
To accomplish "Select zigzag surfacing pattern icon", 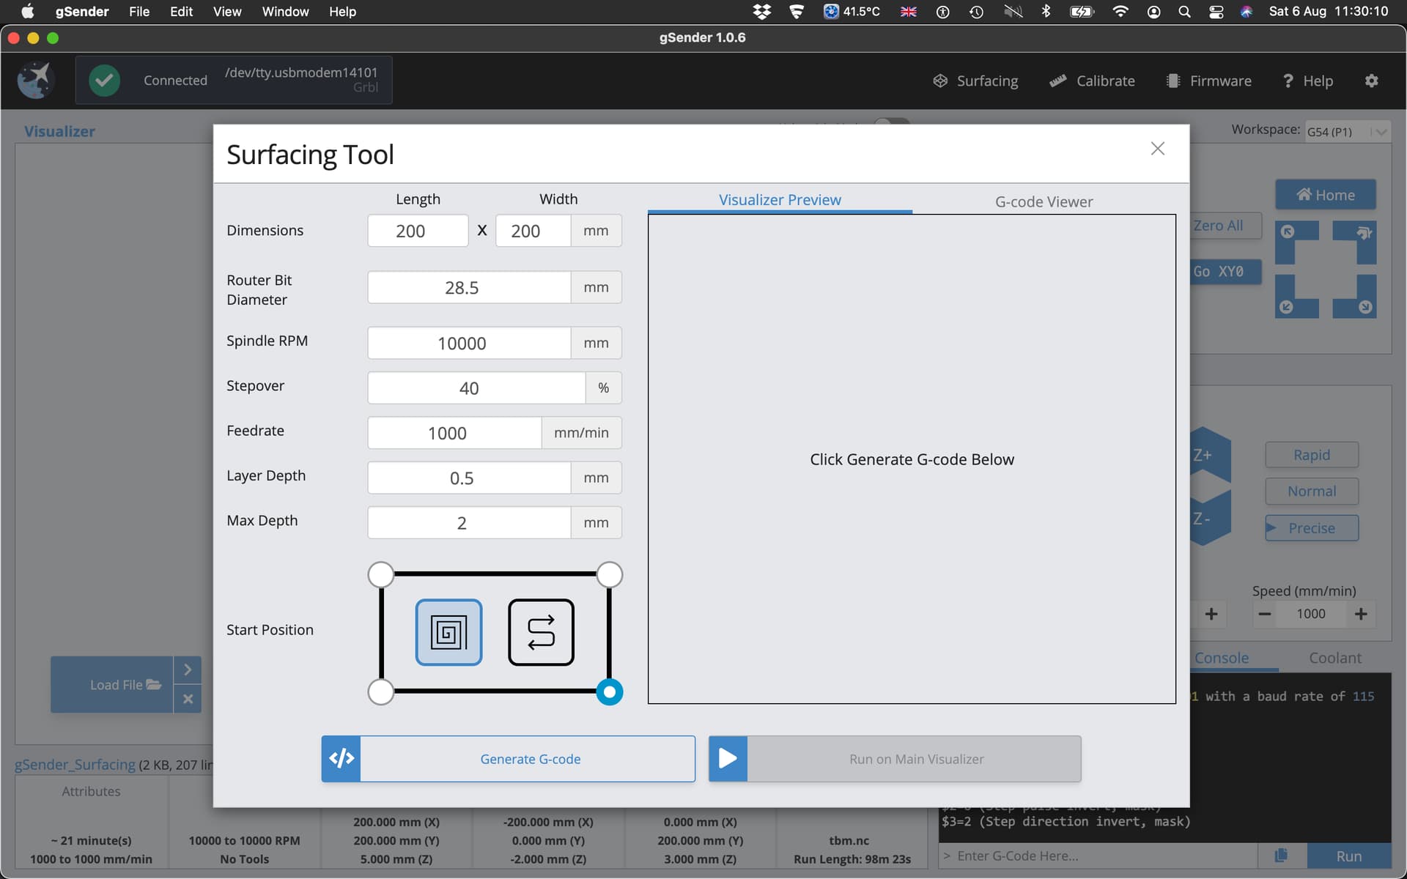I will (541, 632).
